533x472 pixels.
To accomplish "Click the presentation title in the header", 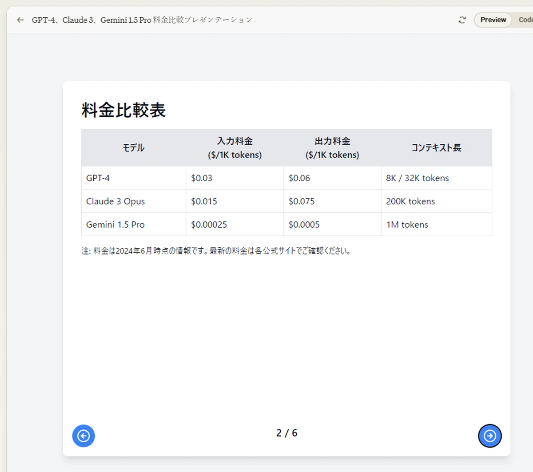I will coord(142,20).
